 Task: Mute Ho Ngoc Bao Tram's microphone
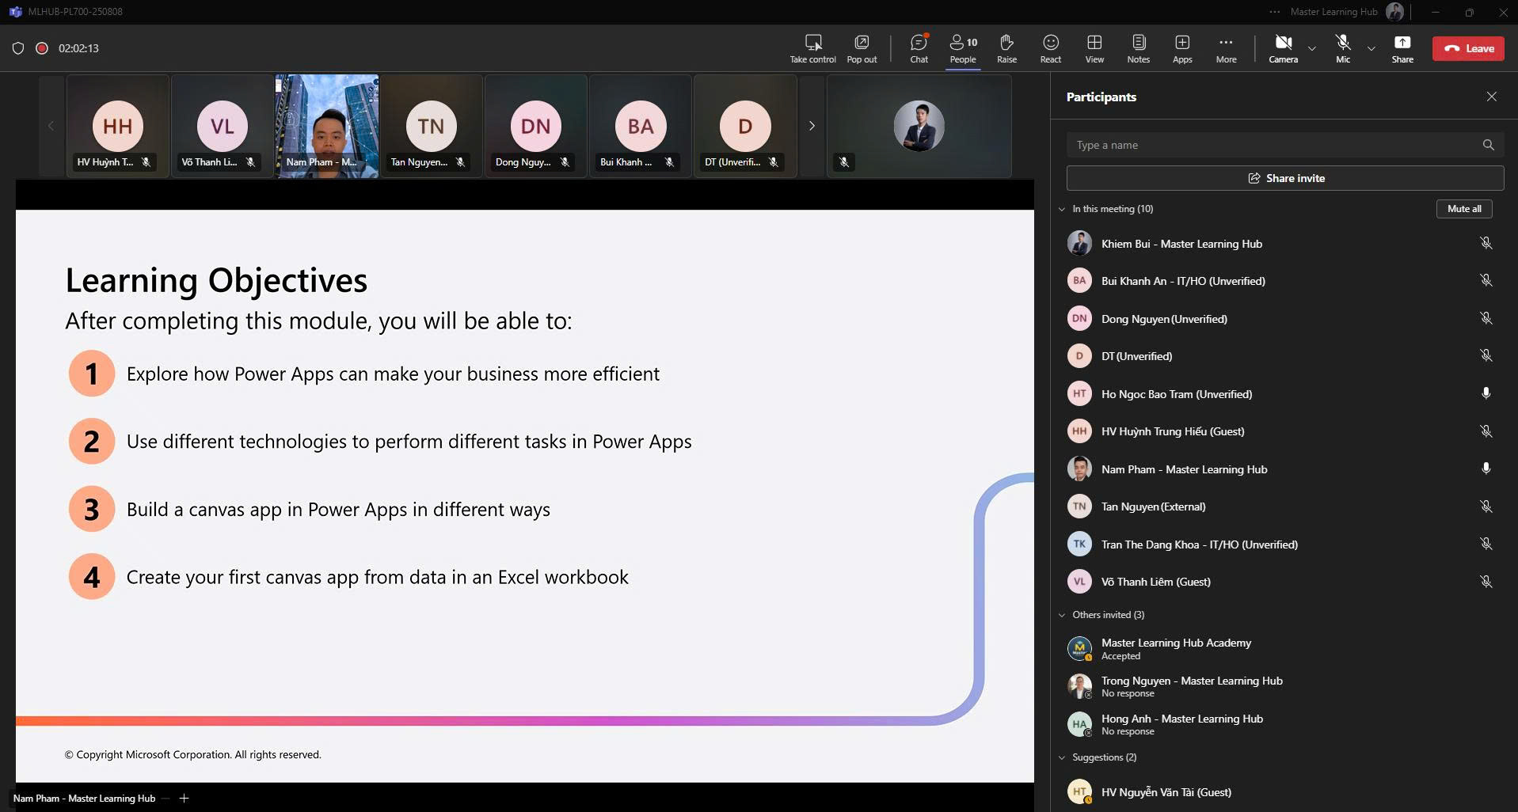(x=1486, y=393)
